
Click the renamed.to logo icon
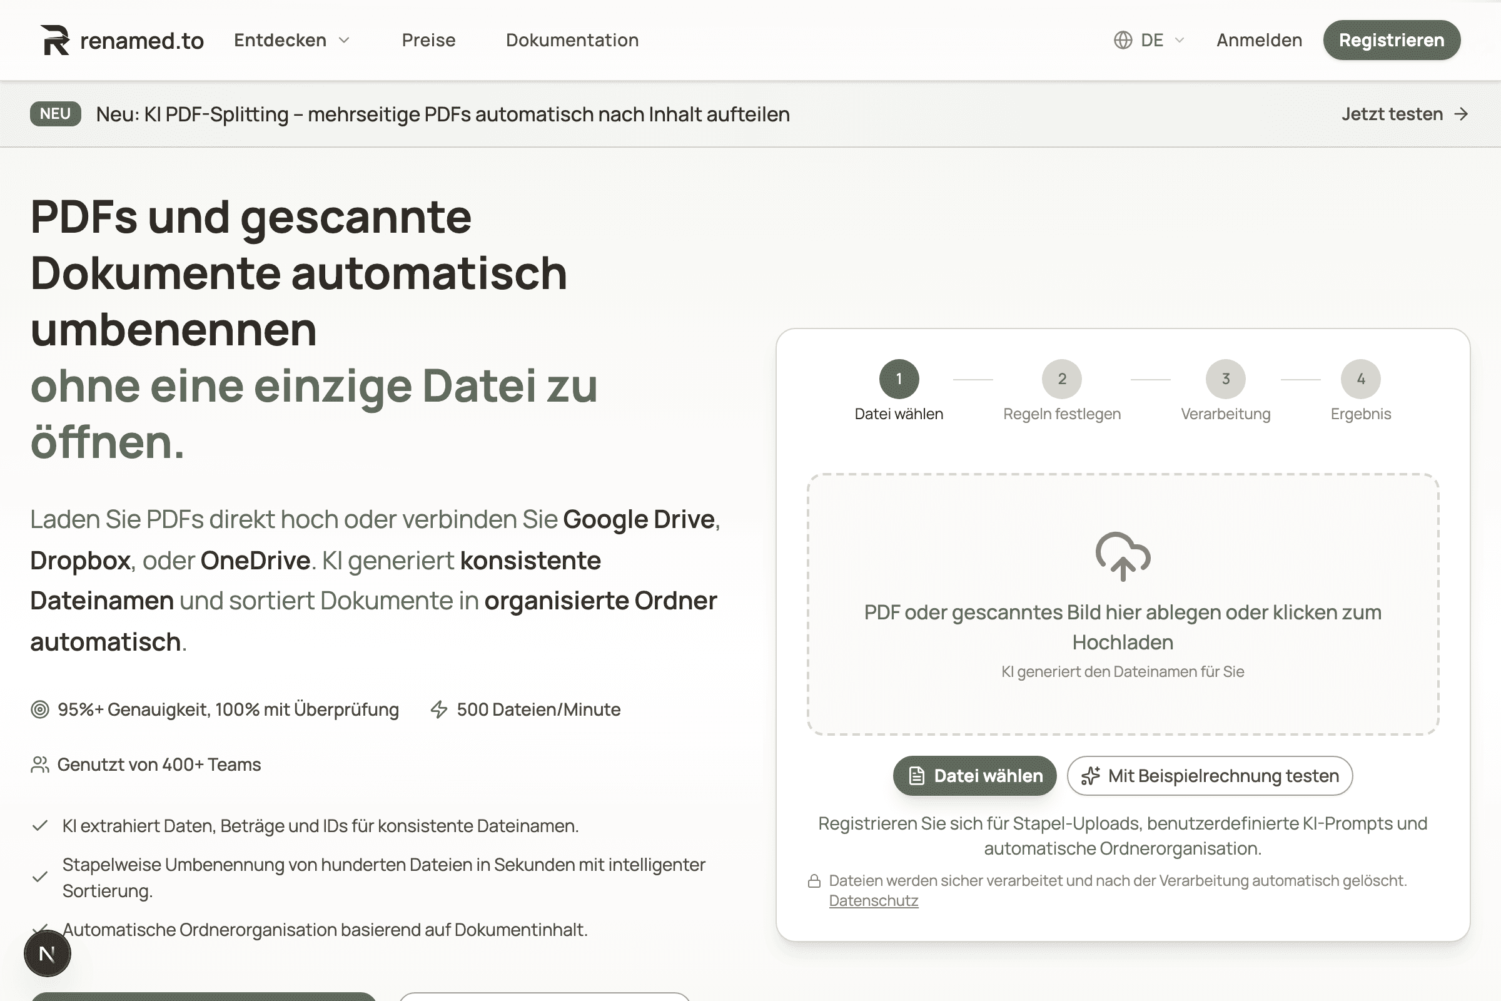[x=56, y=39]
